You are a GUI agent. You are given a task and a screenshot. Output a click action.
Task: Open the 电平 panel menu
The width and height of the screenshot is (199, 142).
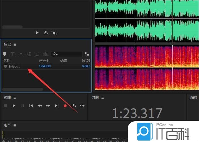pos(15,125)
